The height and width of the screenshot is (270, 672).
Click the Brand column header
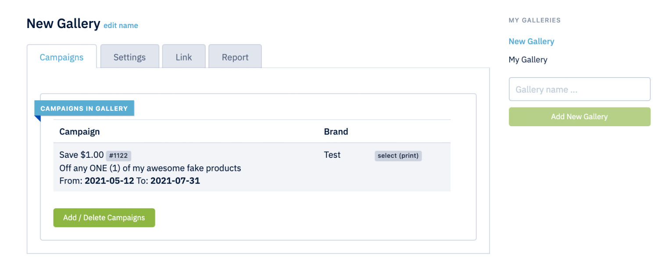[x=336, y=131]
